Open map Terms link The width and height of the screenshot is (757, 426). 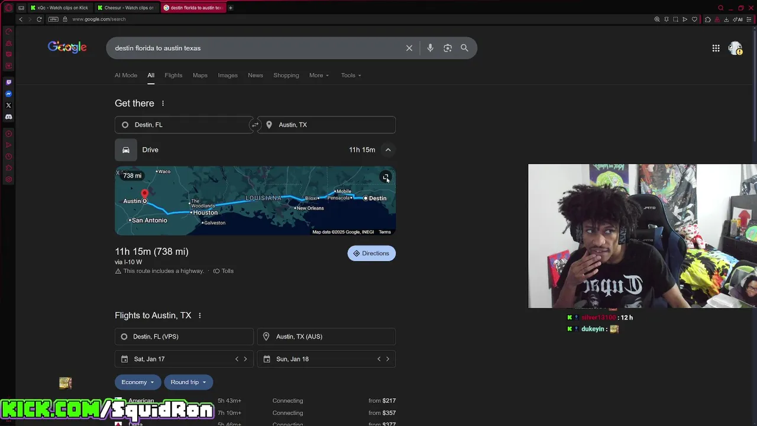coord(385,232)
